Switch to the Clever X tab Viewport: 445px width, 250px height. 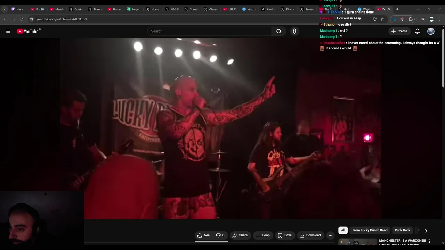tap(210, 9)
